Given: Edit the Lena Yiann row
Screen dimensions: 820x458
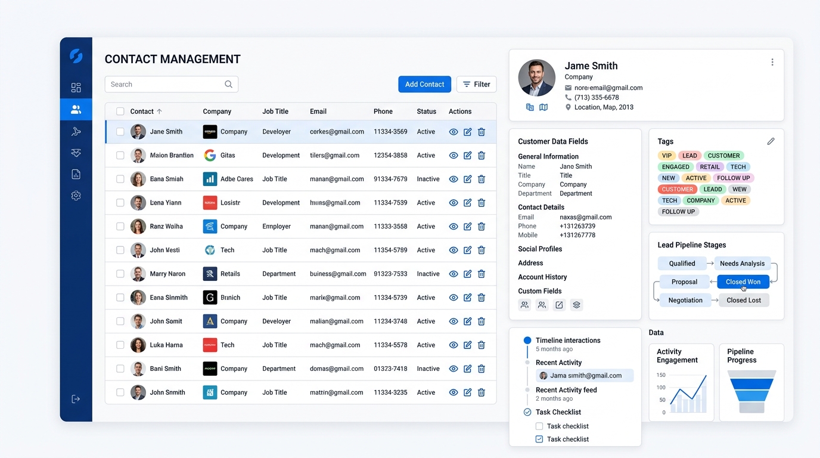Looking at the screenshot, I should [467, 203].
